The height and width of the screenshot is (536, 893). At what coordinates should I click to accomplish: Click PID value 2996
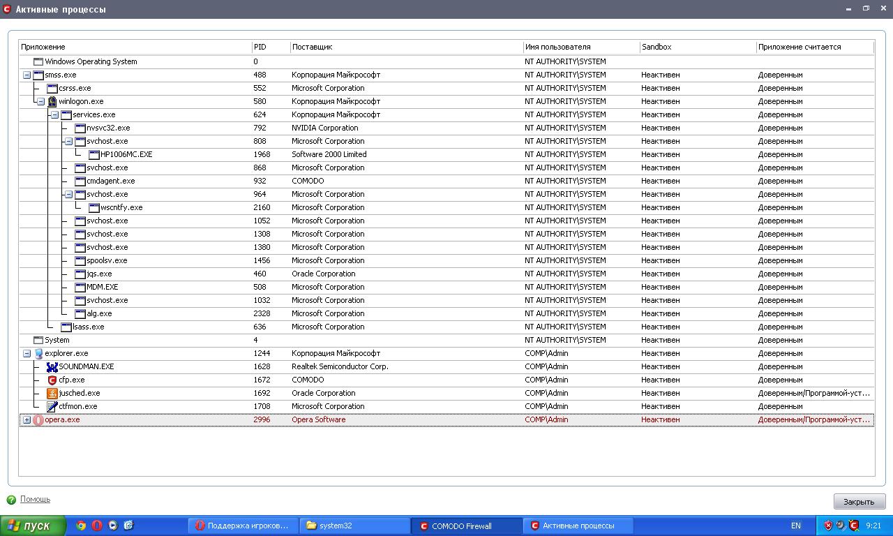(262, 419)
